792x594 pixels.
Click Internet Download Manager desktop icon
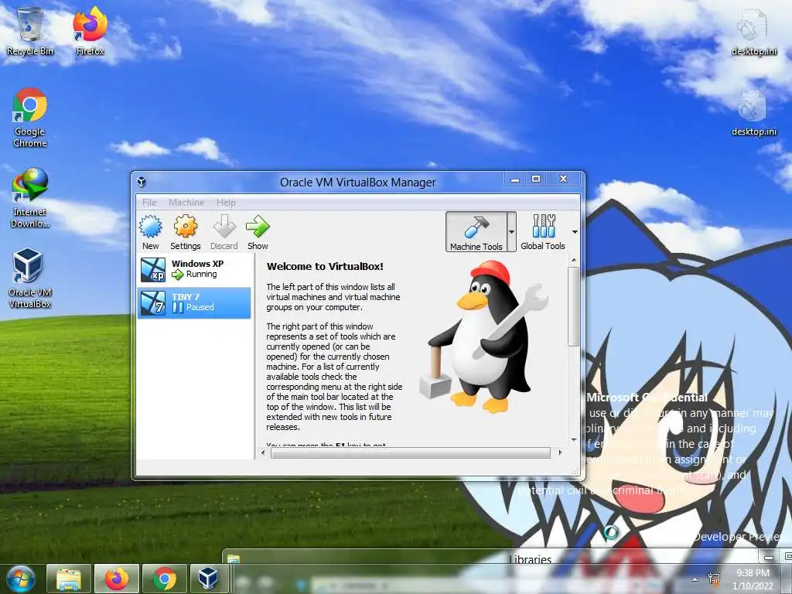tap(30, 198)
